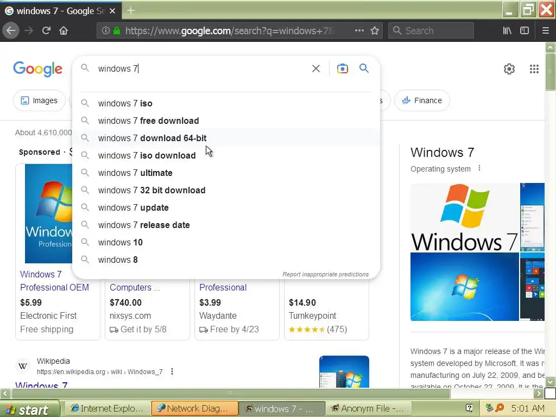This screenshot has width=556, height=417.
Task: Pick the windows 7 release date suggestion
Action: coord(226,225)
